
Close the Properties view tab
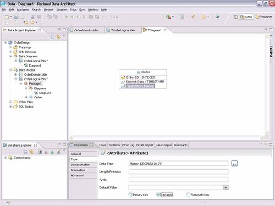pos(91,145)
